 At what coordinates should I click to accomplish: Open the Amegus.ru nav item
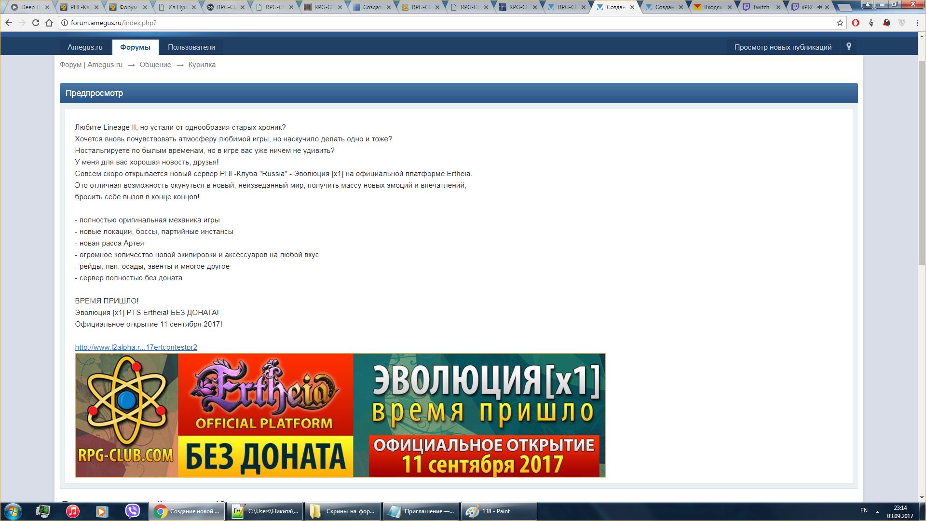point(85,47)
